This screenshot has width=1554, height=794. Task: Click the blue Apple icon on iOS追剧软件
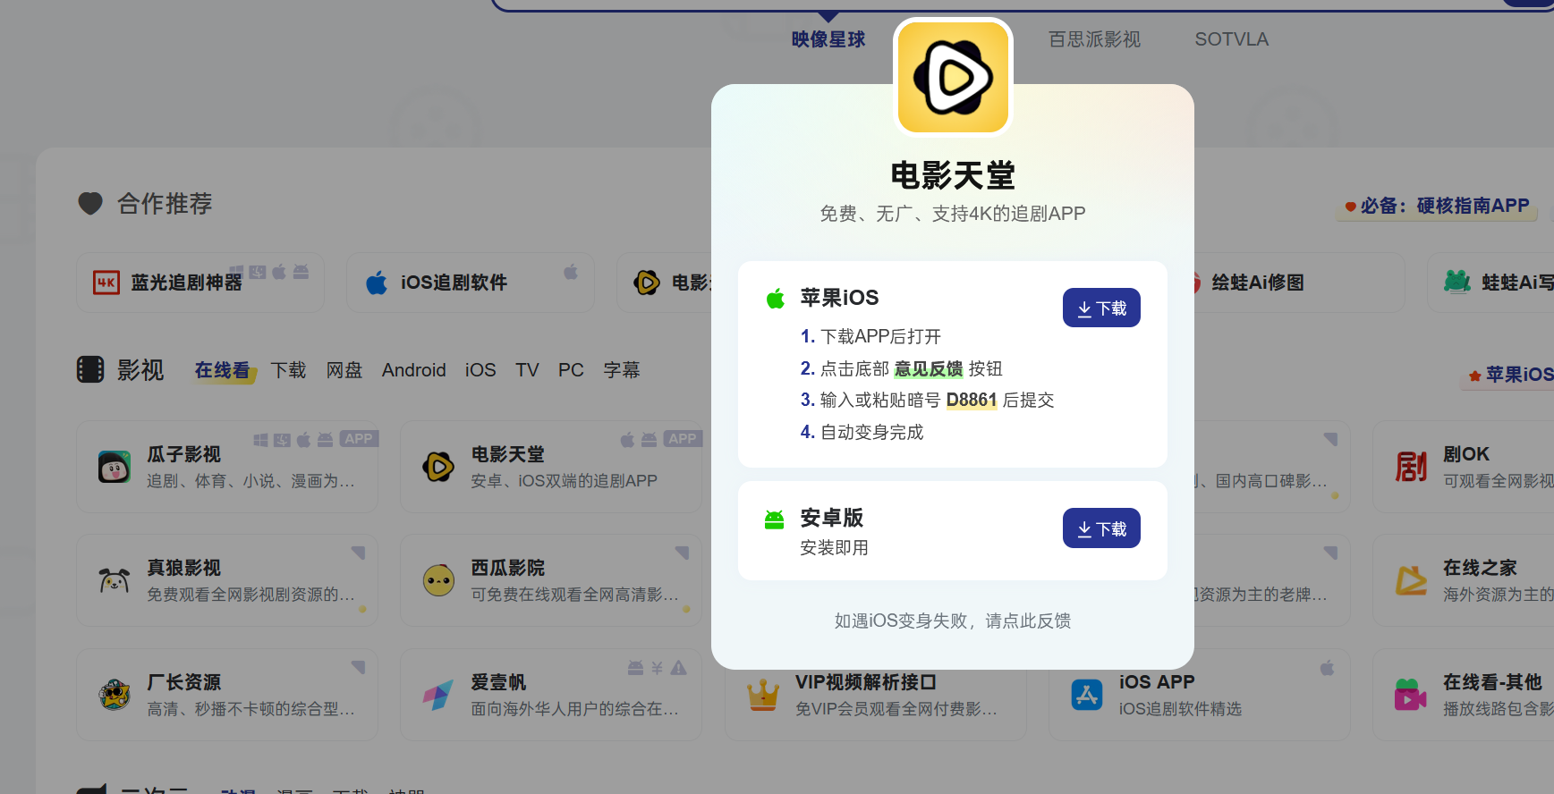(x=377, y=283)
